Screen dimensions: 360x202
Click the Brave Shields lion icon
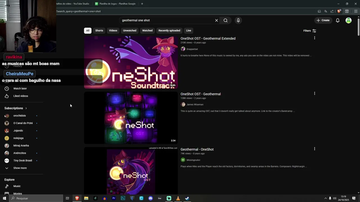point(339,11)
